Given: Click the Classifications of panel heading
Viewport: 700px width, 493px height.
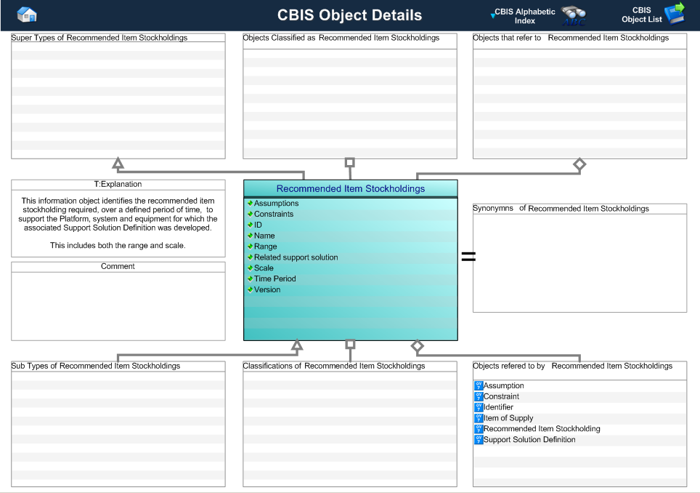Looking at the screenshot, I should (334, 366).
